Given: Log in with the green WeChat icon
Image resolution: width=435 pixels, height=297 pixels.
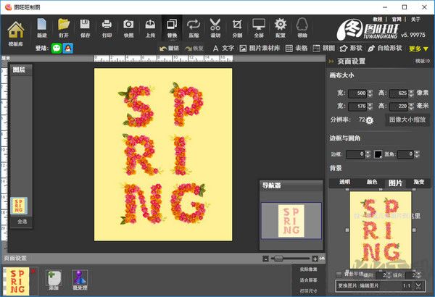Looking at the screenshot, I should (57, 49).
